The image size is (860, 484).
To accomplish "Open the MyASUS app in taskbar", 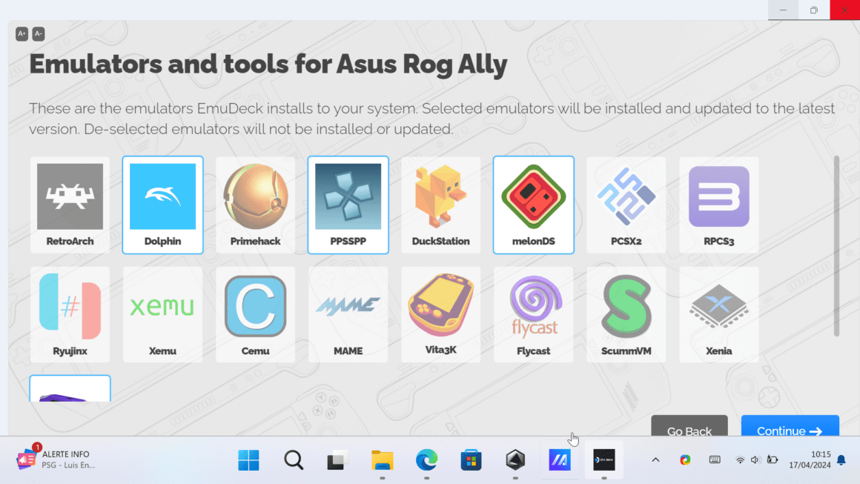I will click(560, 460).
